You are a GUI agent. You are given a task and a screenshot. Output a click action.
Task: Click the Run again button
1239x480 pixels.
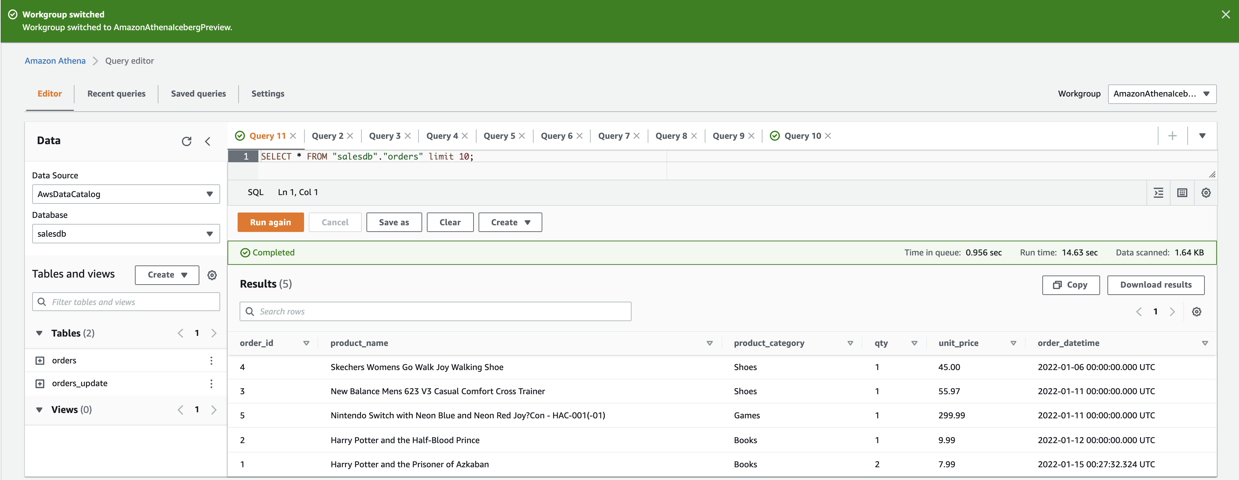(270, 223)
